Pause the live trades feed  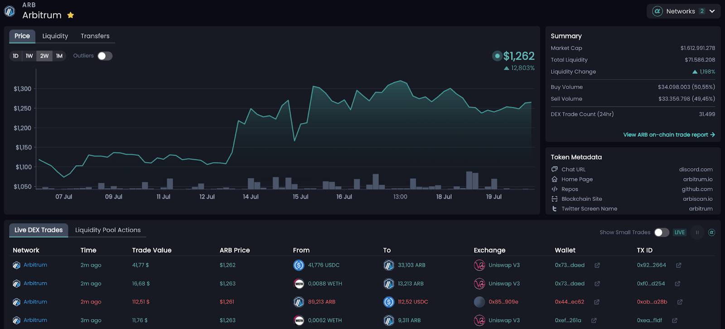coord(697,232)
